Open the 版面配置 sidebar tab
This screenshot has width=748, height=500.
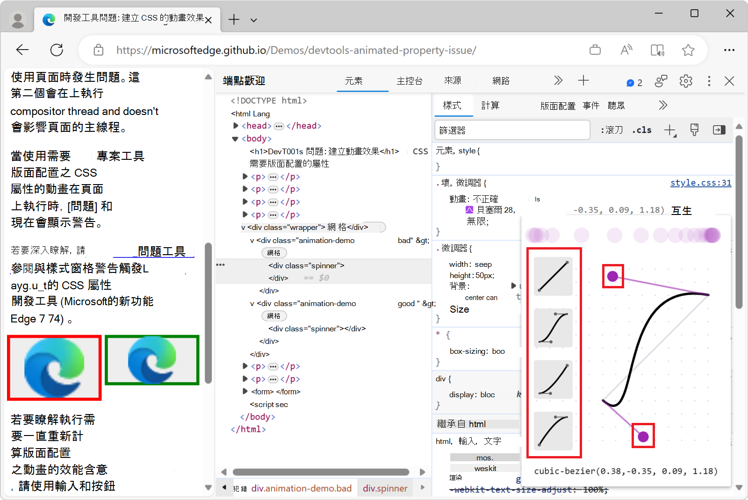tap(558, 106)
